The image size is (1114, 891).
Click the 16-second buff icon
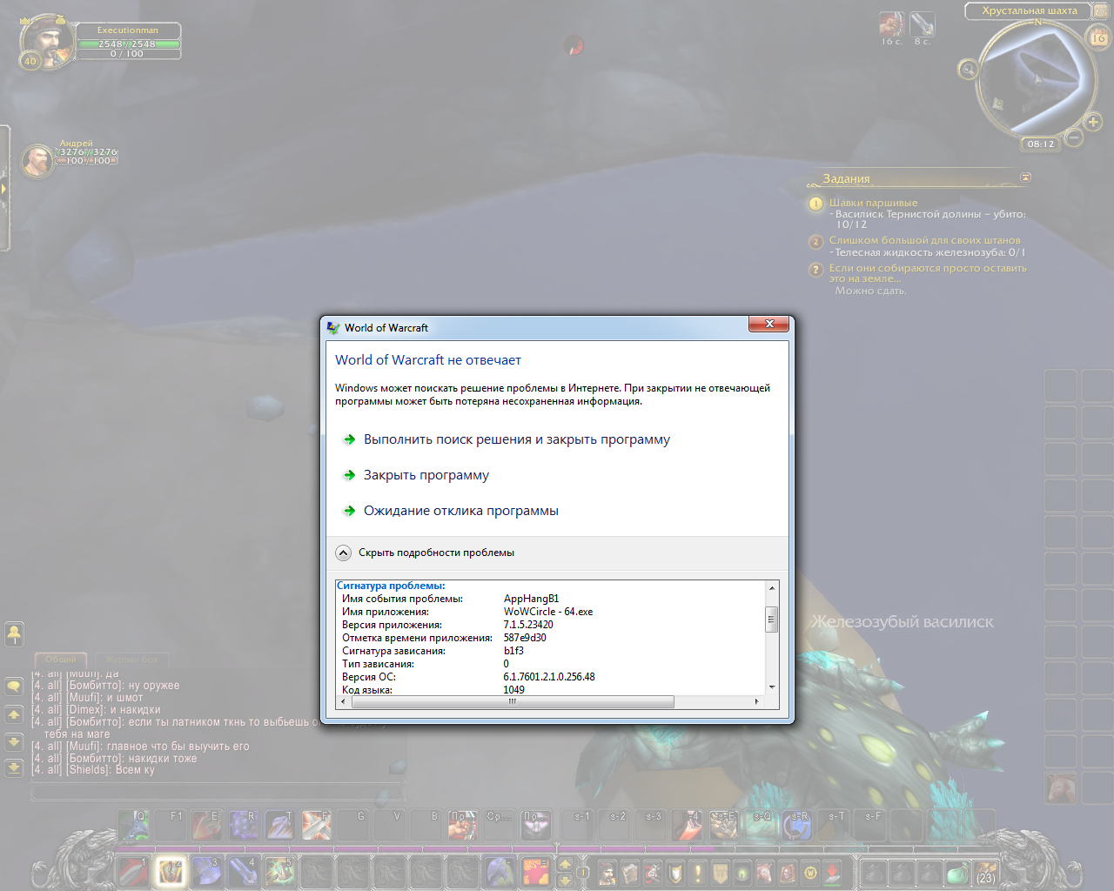[891, 25]
